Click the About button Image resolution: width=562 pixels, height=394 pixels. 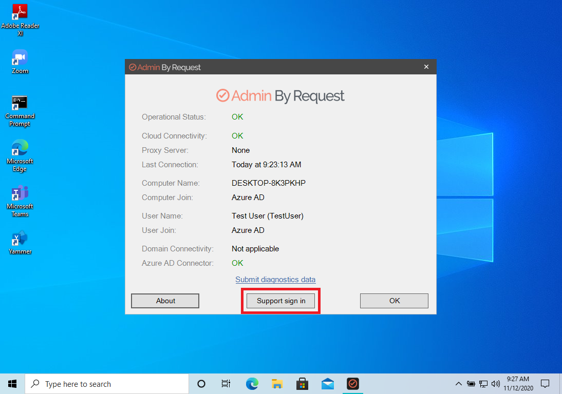pos(165,301)
